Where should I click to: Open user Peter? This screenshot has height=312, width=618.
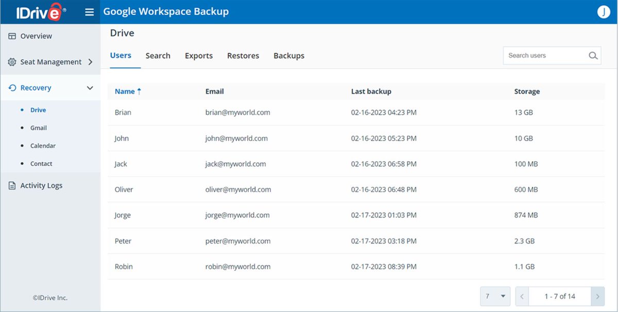[x=123, y=241]
